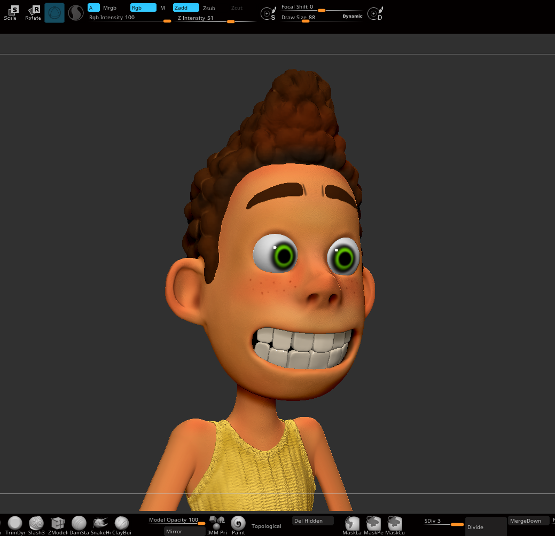This screenshot has width=555, height=536.
Task: Adjust the Rgb Intensity slider
Action: [x=130, y=18]
